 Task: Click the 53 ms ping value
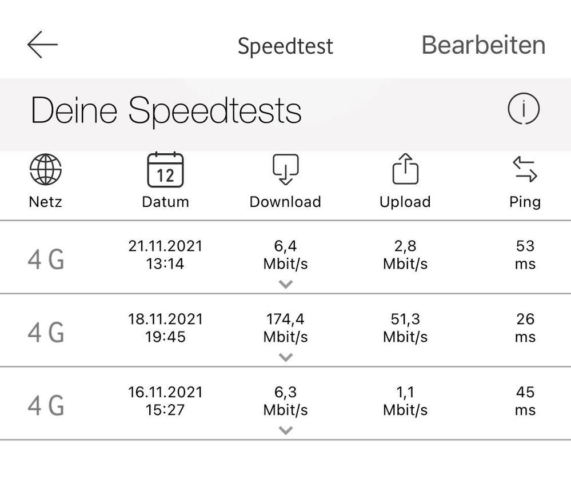coord(525,255)
